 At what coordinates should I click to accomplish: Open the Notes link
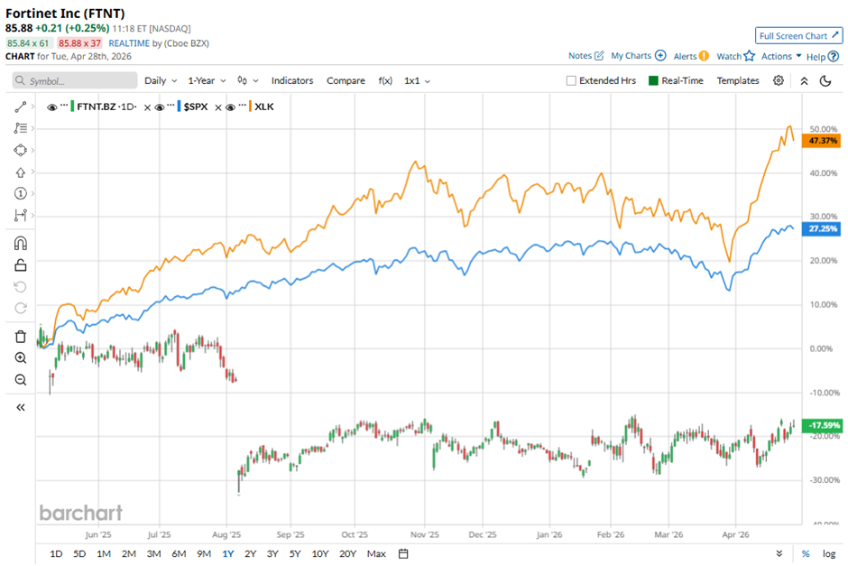pos(580,56)
